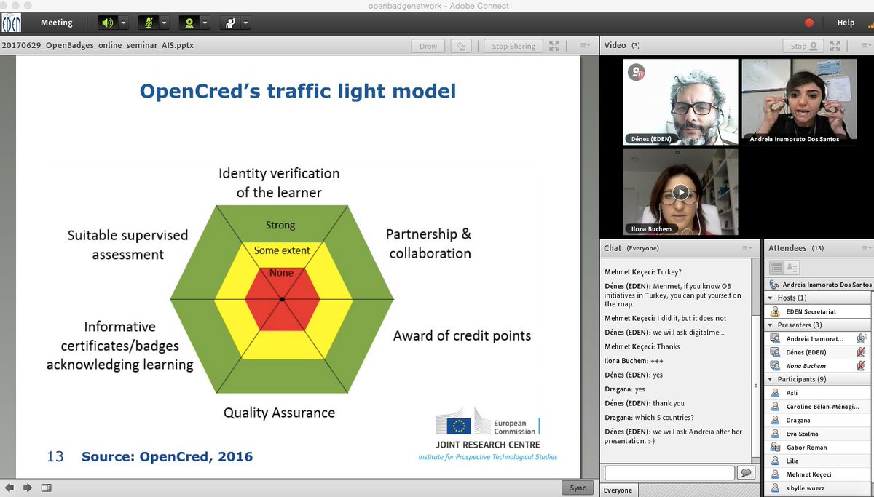The width and height of the screenshot is (874, 497).
Task: Click Dénes's muted microphone icon
Action: pos(862,352)
